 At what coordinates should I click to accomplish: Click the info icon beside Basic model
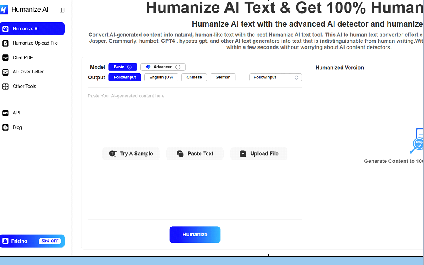[x=129, y=67]
